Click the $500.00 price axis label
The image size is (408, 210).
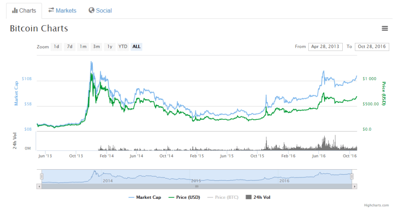[x=371, y=104]
